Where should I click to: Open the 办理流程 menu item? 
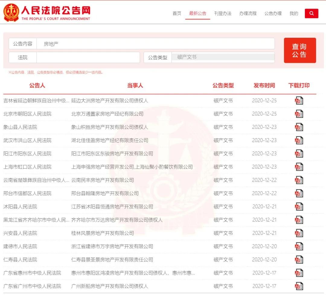click(248, 14)
